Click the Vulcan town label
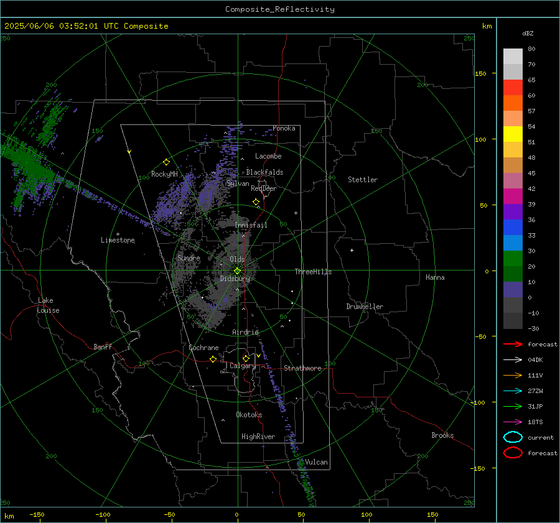Viewport: 560px width, 523px height. [317, 462]
